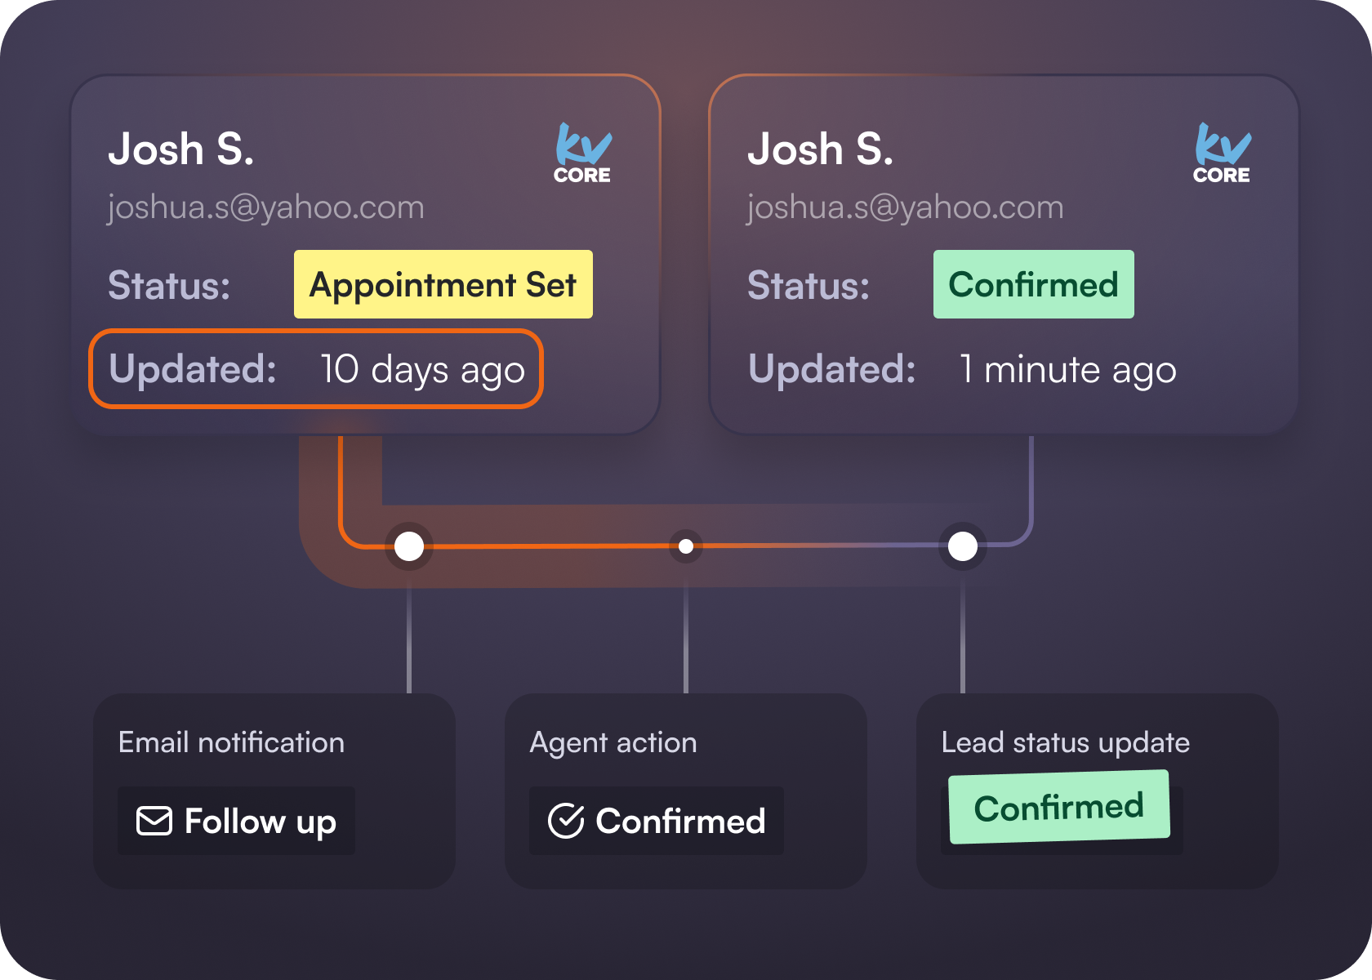
Task: Click the email address on the left card
Action: [266, 207]
